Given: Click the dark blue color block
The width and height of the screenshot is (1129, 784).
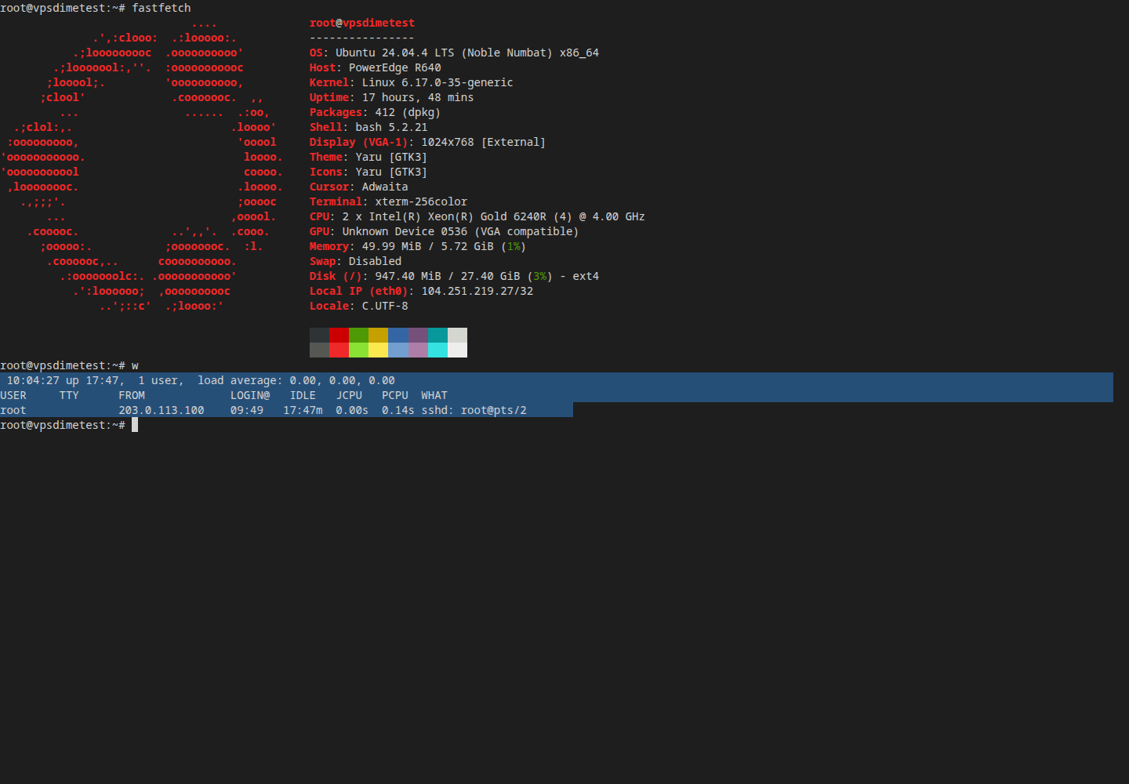Looking at the screenshot, I should click(x=398, y=335).
